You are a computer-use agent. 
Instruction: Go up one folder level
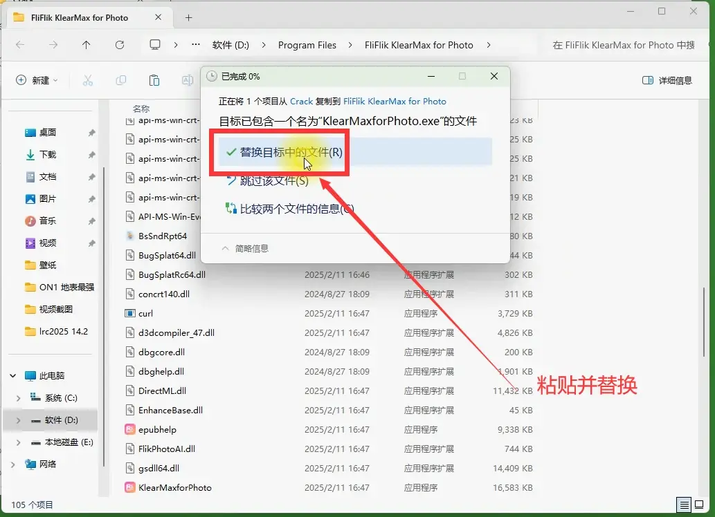point(87,45)
